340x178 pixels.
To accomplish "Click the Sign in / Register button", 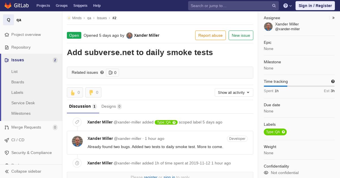I will click(315, 6).
